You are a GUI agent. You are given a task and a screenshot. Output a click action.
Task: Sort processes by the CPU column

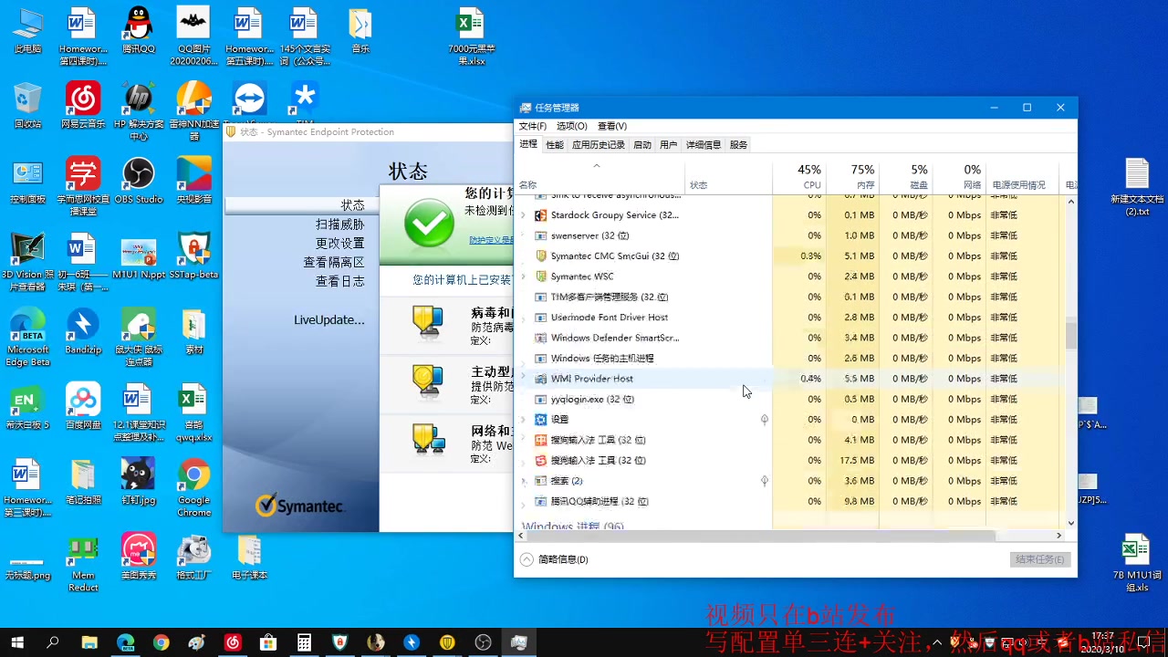click(799, 177)
